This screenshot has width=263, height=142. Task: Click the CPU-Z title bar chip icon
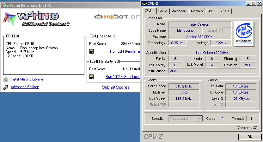pos(144,3)
